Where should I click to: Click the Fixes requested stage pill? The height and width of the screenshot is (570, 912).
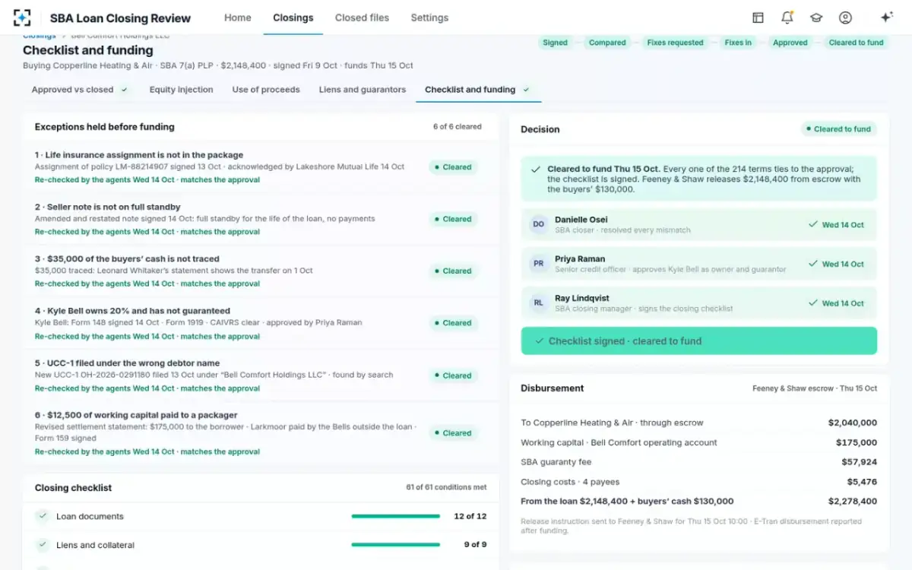(675, 43)
